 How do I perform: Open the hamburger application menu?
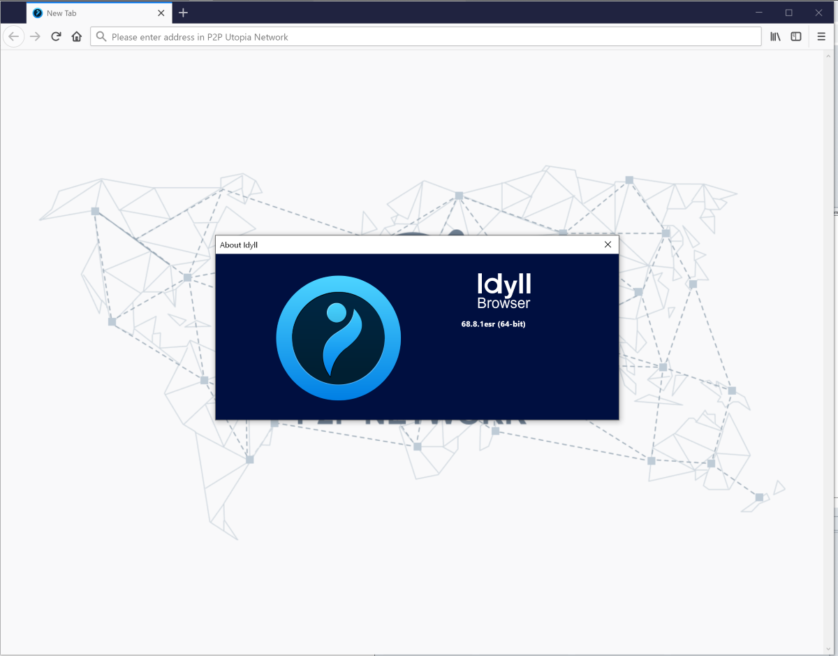coord(821,37)
